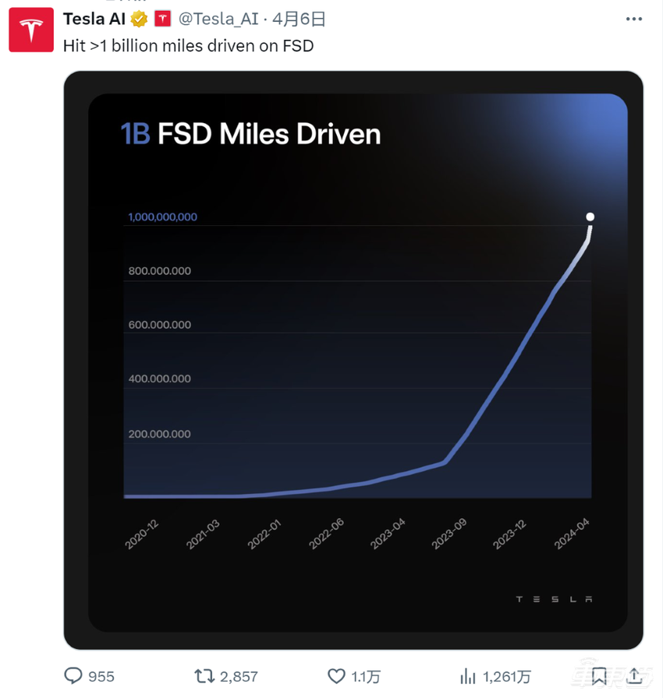Viewport: 663px width, 698px height.
Task: Click the small square Tesla affiliation badge
Action: 161,19
